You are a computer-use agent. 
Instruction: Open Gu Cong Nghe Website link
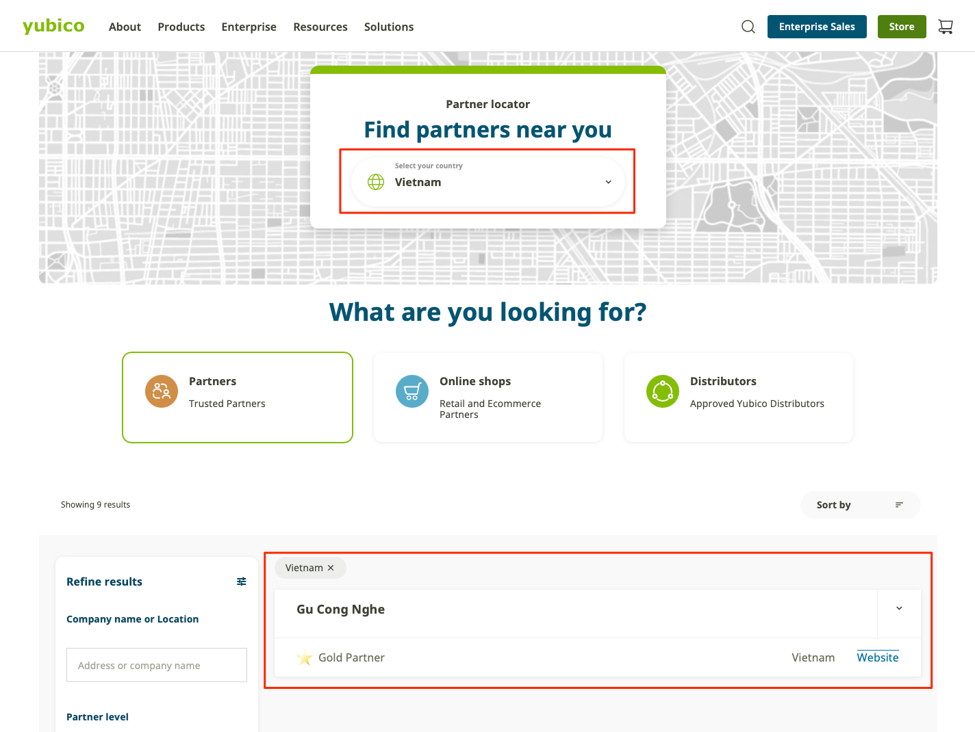tap(878, 657)
